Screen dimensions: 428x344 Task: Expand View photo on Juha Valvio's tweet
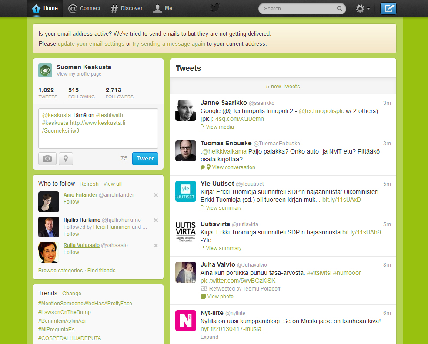217,297
